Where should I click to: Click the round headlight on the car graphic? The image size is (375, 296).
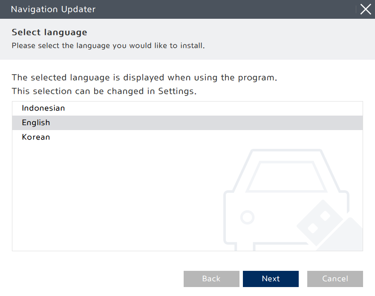click(x=247, y=218)
